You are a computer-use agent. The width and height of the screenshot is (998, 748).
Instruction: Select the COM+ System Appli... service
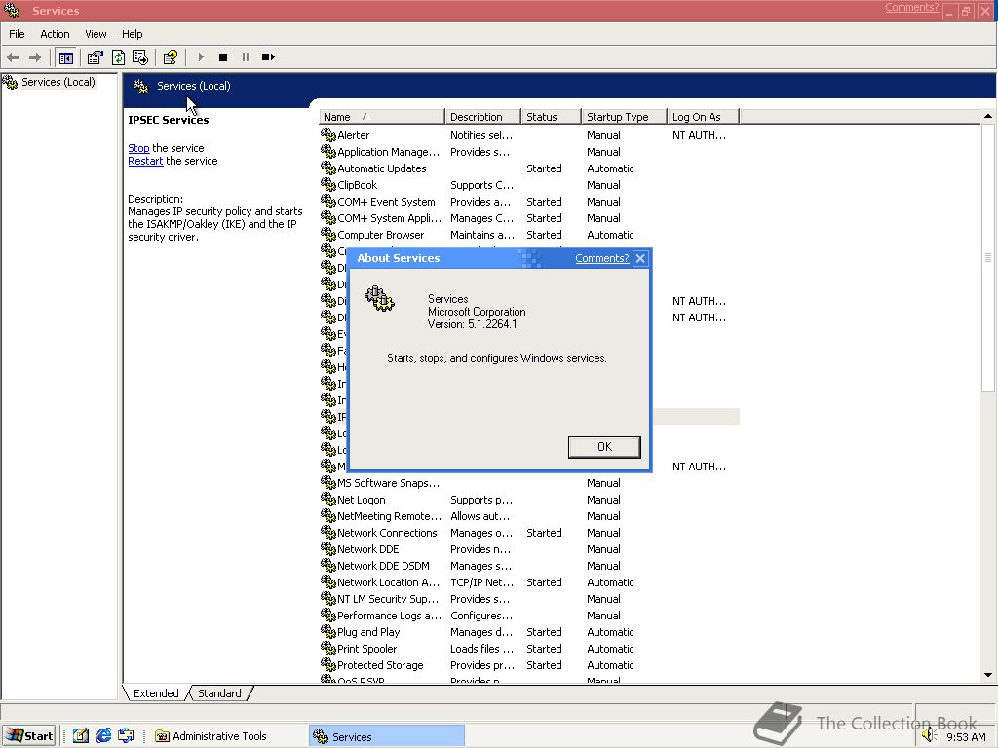pyautogui.click(x=529, y=218)
